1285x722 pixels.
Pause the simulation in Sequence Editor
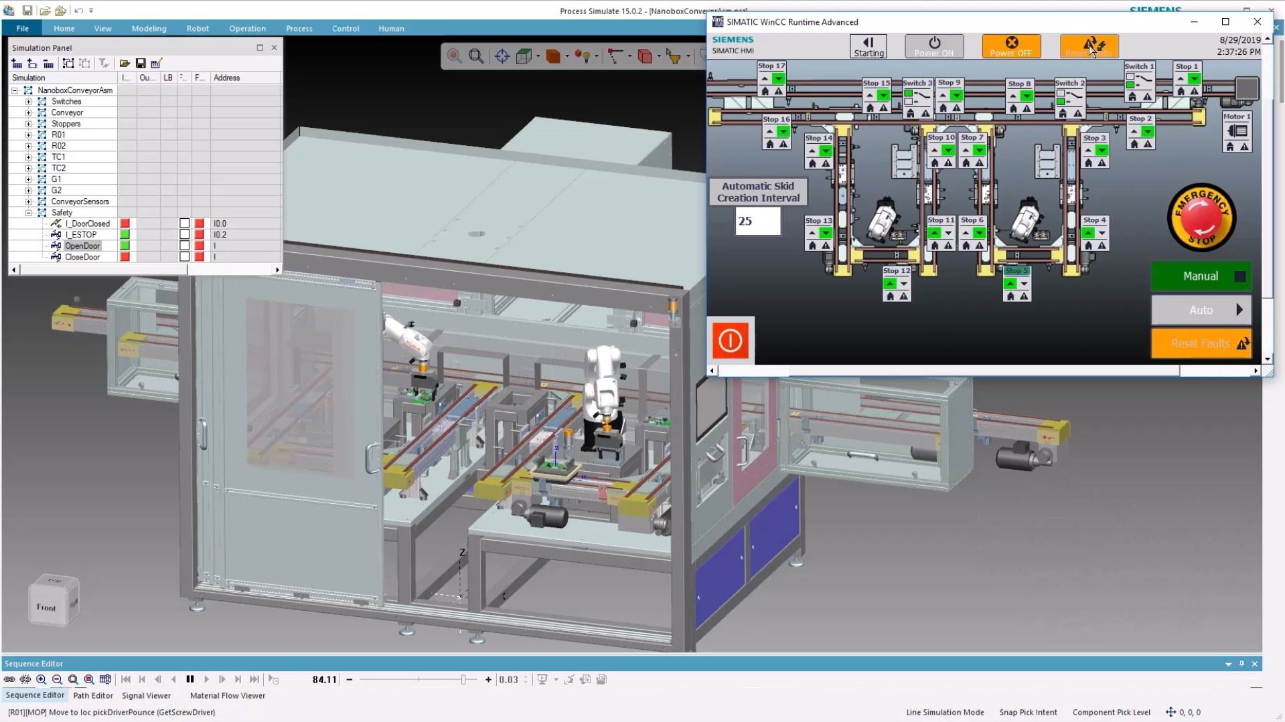pyautogui.click(x=190, y=679)
